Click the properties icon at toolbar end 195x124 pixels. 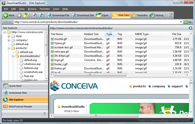coord(170,15)
